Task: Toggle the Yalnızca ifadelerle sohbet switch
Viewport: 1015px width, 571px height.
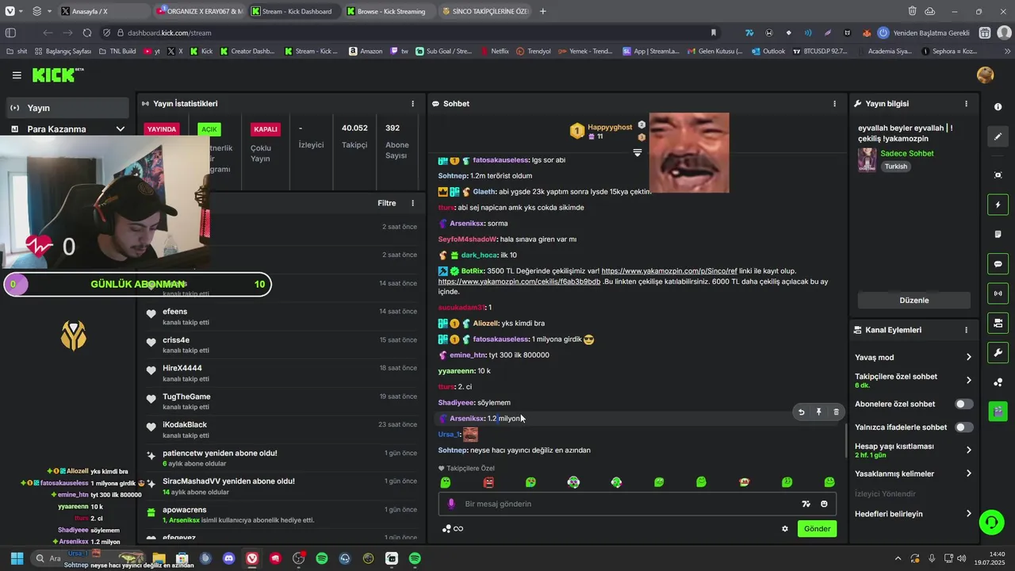Action: coord(963,427)
